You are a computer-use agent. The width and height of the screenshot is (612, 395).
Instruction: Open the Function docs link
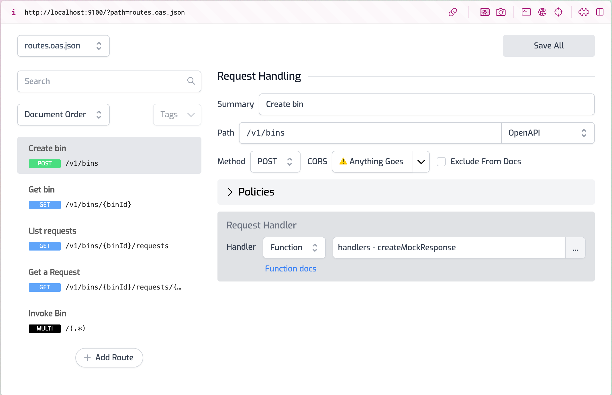coord(291,269)
